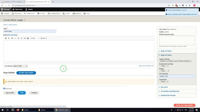Screen dimensions: 200x112
Task: Stop loading the page
Action: click(x=9, y=6)
